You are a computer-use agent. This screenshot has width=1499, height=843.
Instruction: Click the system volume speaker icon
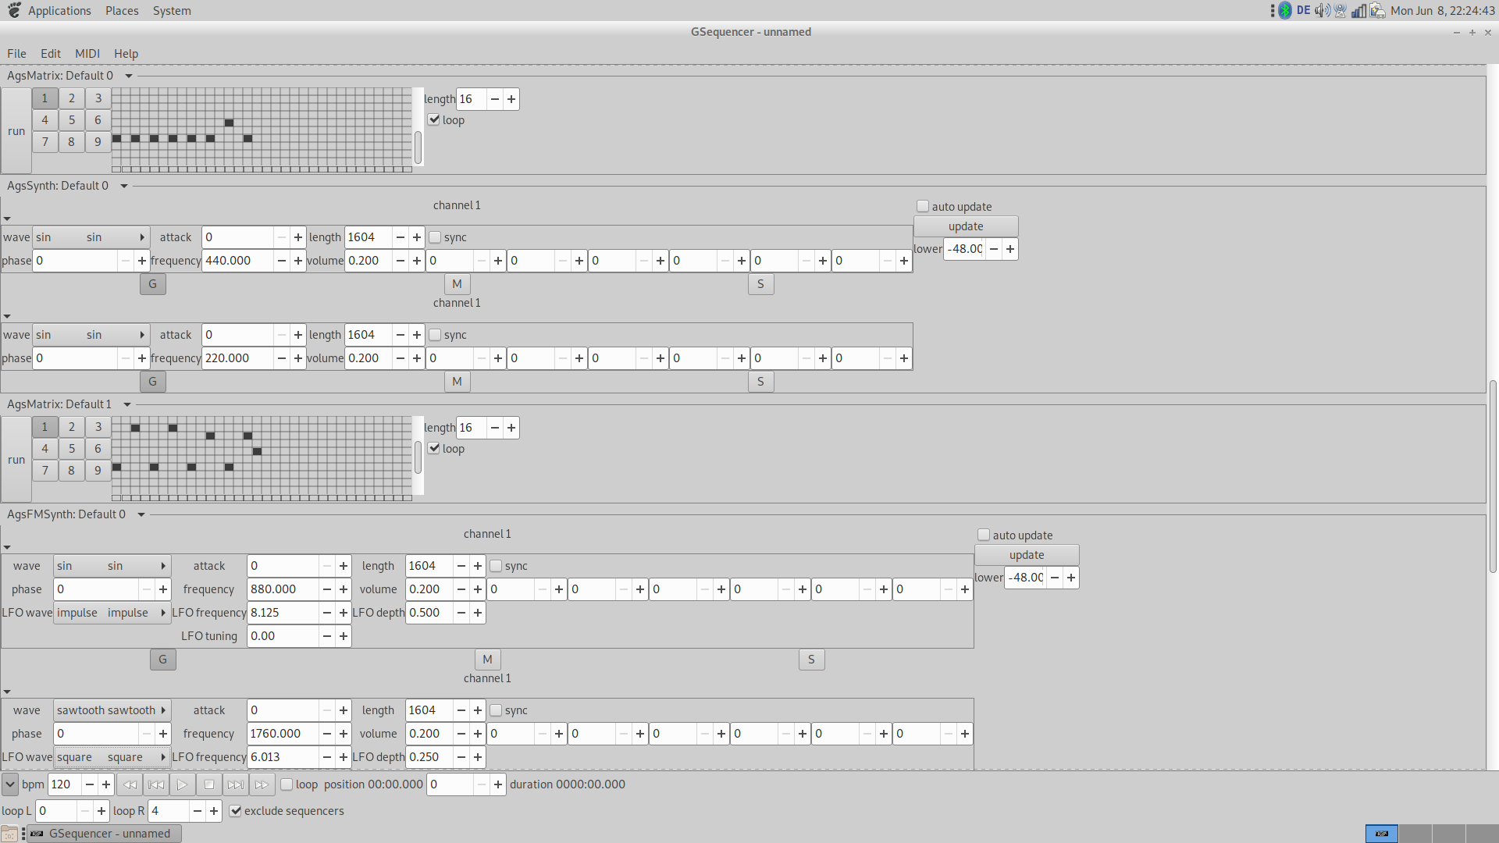1321,11
